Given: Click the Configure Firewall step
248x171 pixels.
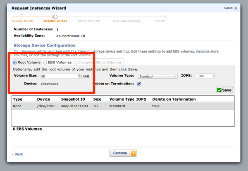Looking at the screenshot, I should point(126,21).
